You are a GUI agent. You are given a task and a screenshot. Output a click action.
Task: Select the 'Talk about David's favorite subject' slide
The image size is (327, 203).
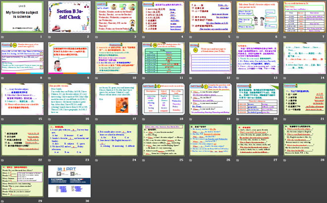click(x=255, y=17)
